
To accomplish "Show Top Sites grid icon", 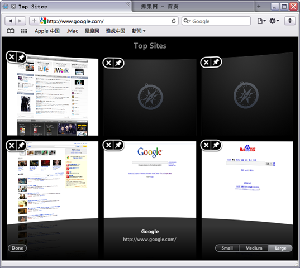I will pos(24,31).
